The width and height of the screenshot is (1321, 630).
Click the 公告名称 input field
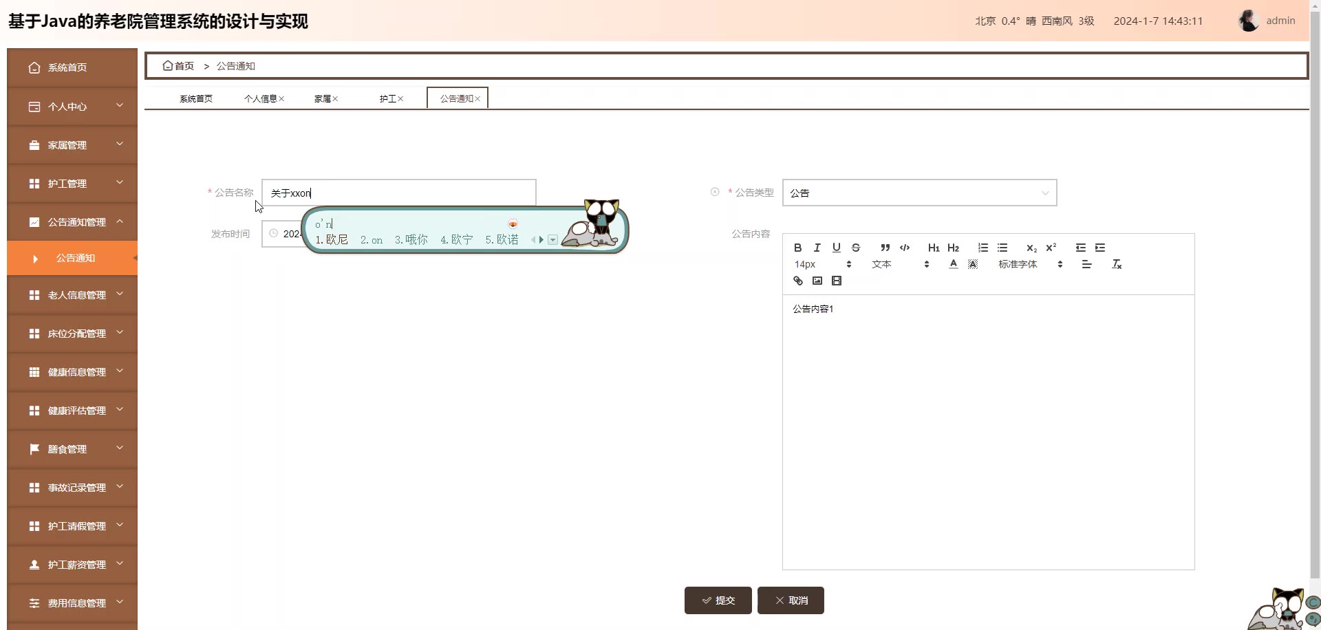(398, 193)
